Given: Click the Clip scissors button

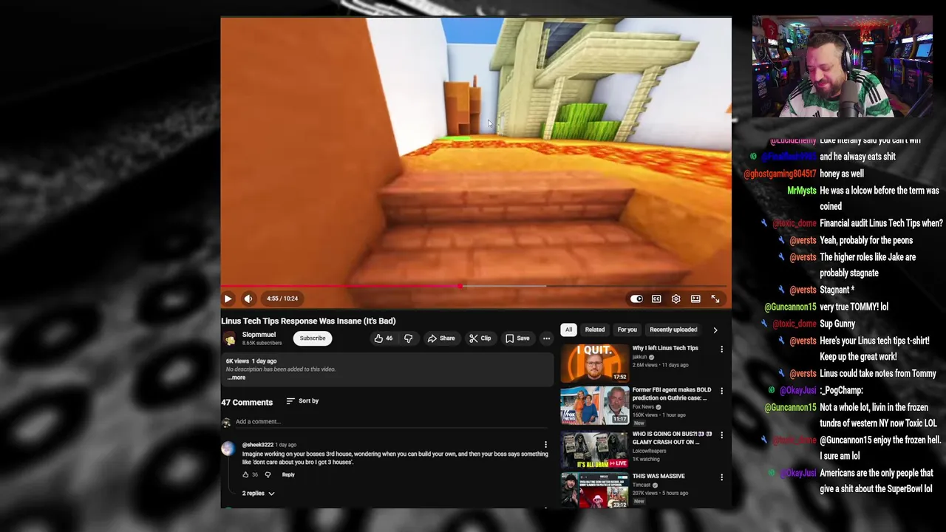Looking at the screenshot, I should pos(480,338).
